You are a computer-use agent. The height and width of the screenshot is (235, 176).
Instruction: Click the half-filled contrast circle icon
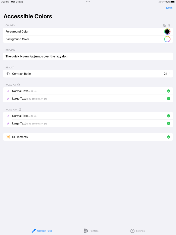[x=8, y=74]
